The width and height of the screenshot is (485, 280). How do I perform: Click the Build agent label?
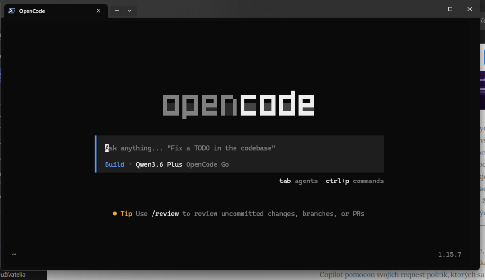[115, 164]
